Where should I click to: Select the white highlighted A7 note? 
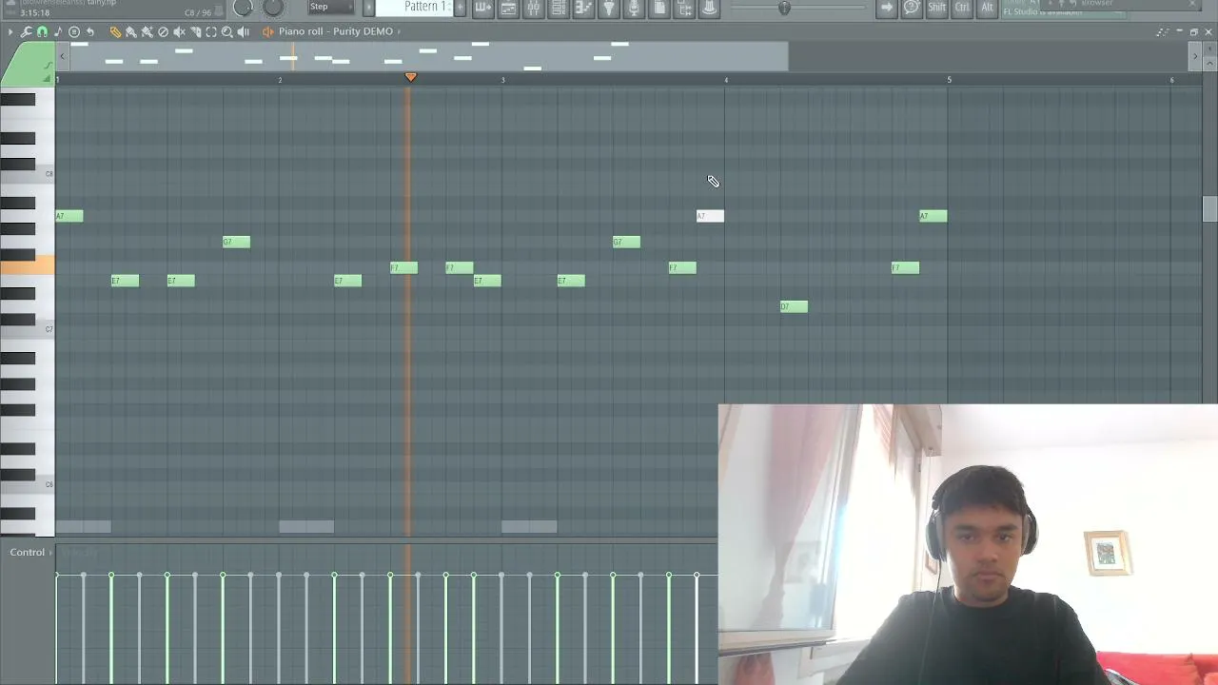[x=710, y=216]
